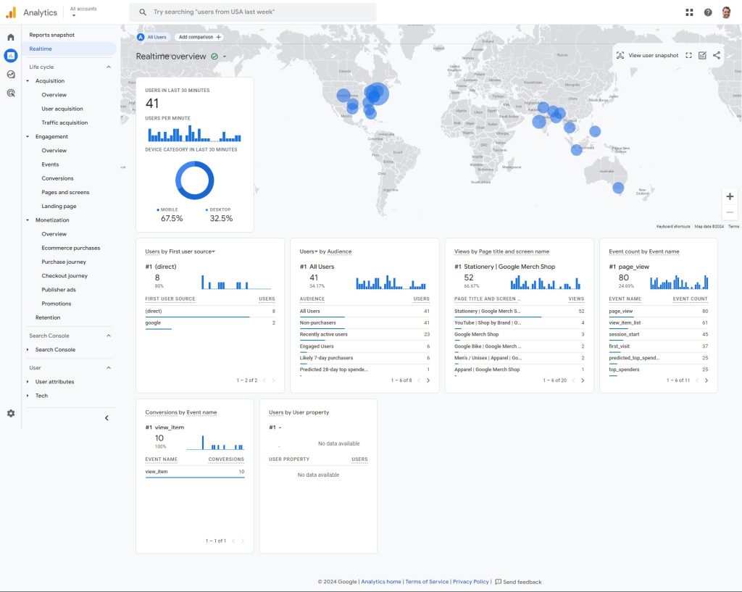Click the share report icon
The width and height of the screenshot is (742, 592).
(717, 55)
